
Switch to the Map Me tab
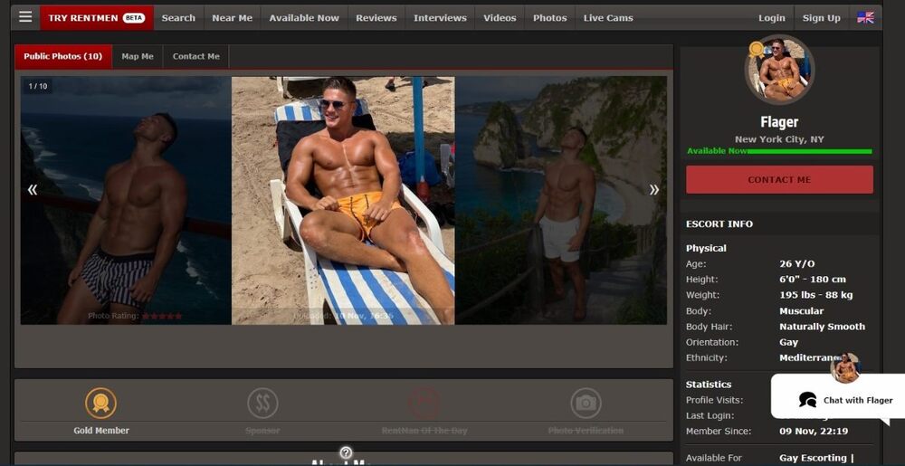tap(138, 56)
